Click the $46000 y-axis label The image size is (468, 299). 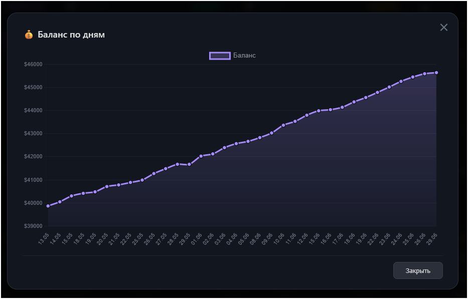coord(33,65)
